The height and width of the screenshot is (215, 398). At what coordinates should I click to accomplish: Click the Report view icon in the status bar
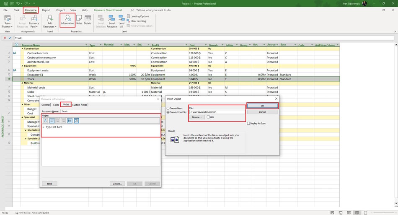pos(365,213)
